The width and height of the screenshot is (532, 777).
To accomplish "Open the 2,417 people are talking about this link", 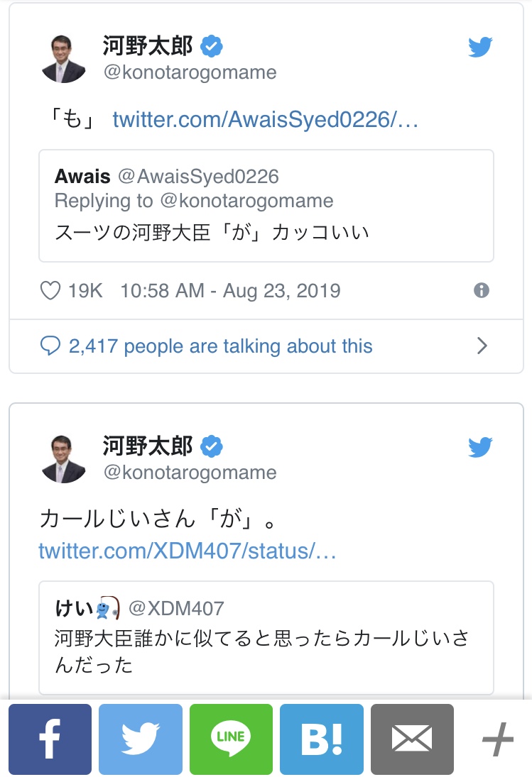I will click(x=220, y=346).
